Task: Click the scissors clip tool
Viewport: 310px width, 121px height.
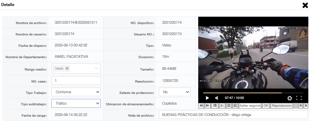Action: pyautogui.click(x=222, y=106)
